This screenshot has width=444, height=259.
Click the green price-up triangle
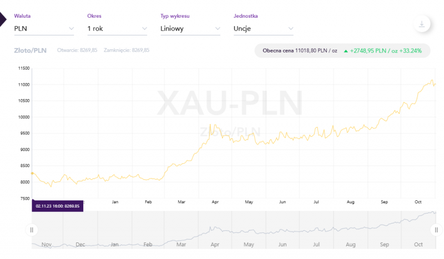coord(346,51)
